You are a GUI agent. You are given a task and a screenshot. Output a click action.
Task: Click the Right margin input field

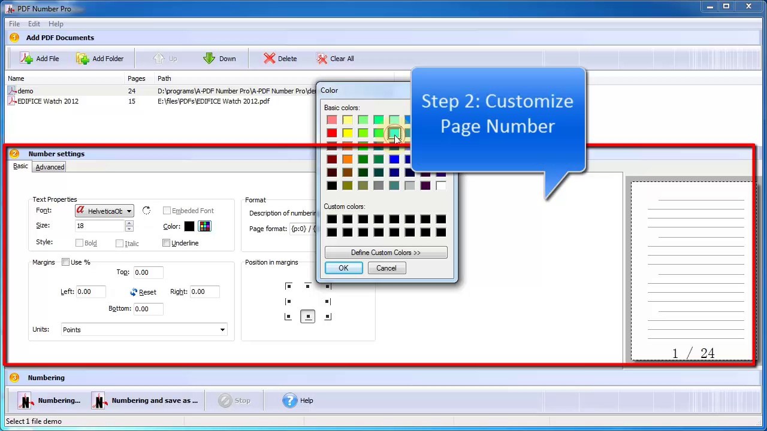pos(204,292)
